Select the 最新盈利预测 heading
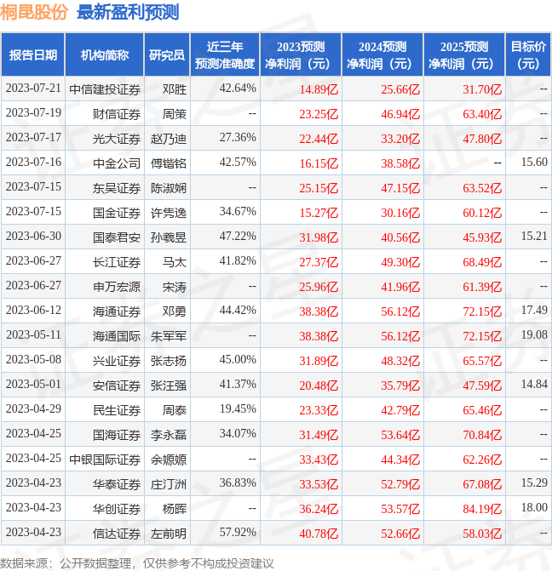Viewport: 552px width, 571px height. coord(128,12)
